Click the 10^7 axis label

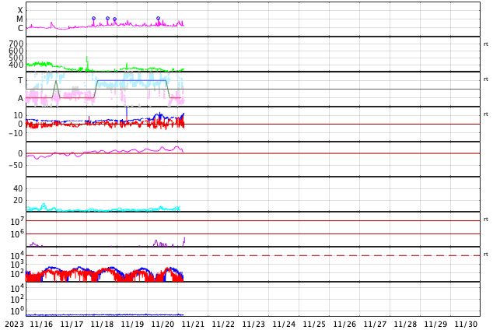coord(17,221)
